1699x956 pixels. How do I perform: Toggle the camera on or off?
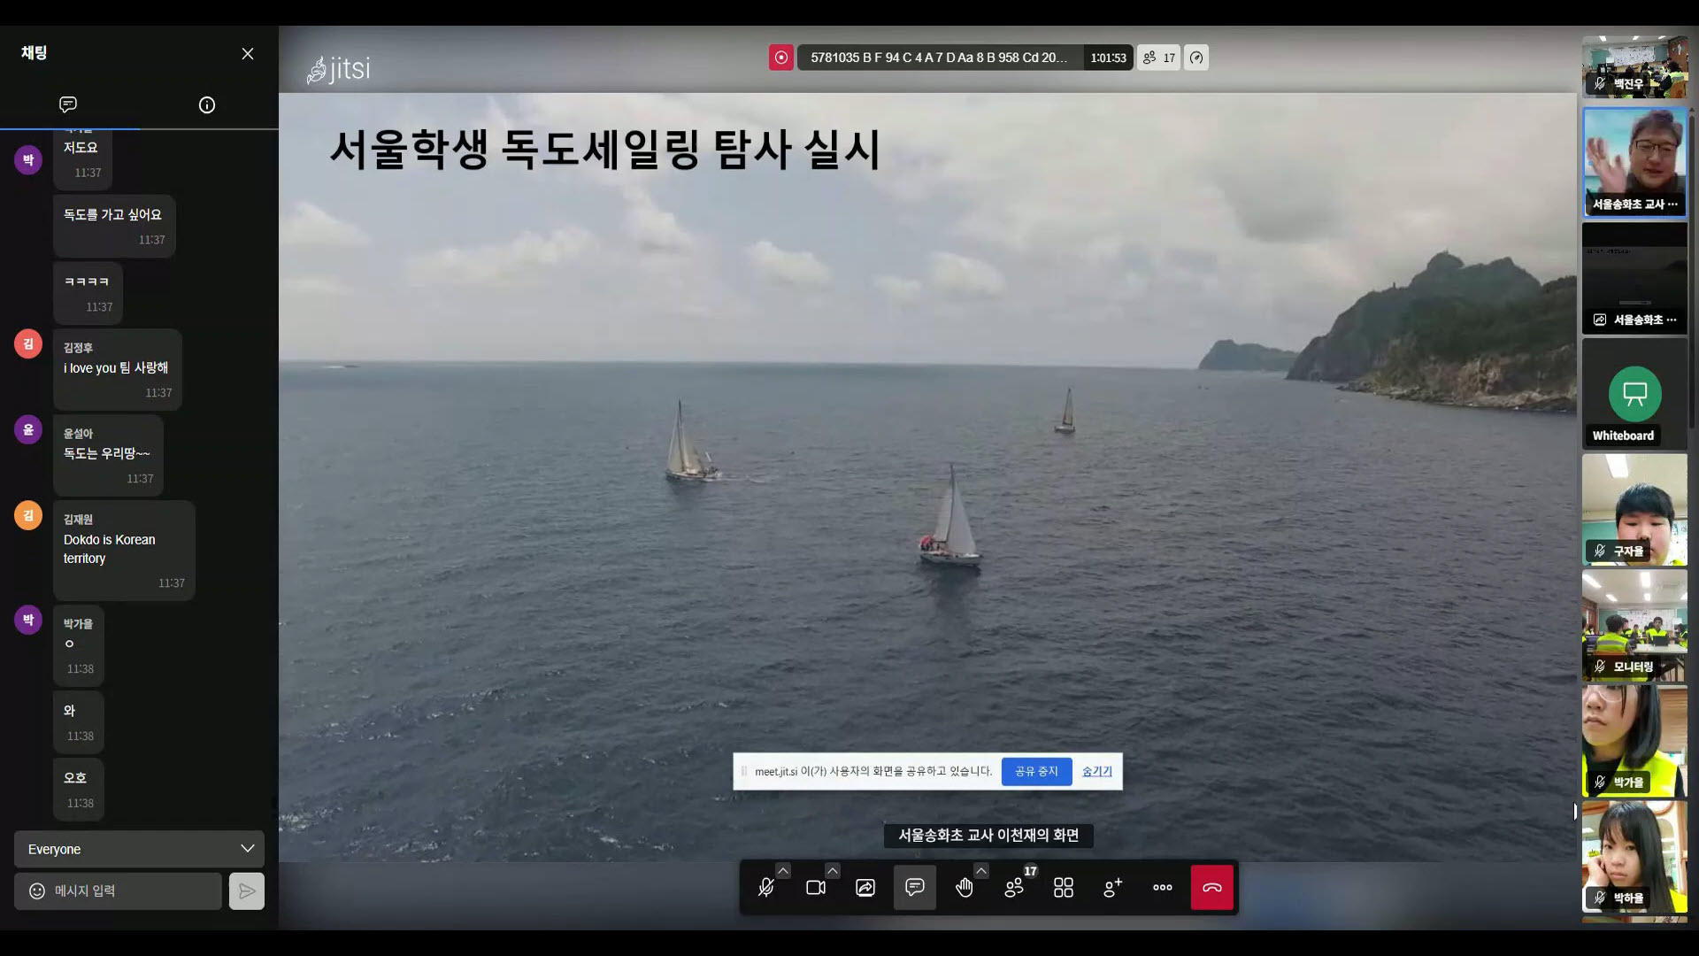pyautogui.click(x=816, y=888)
